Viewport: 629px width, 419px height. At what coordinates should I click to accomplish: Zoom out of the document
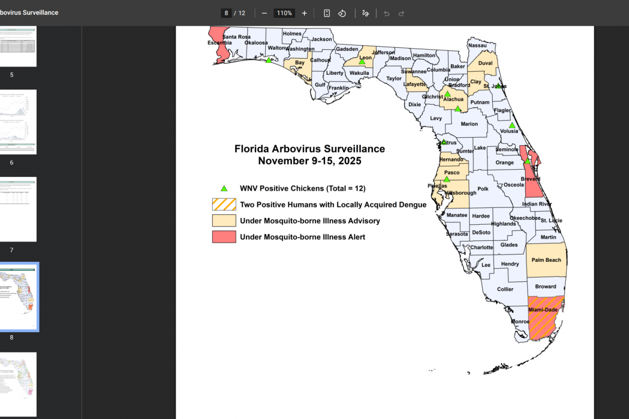[x=265, y=13]
